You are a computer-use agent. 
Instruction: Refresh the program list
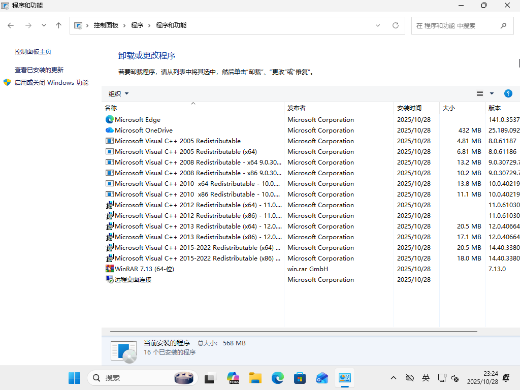coord(396,25)
